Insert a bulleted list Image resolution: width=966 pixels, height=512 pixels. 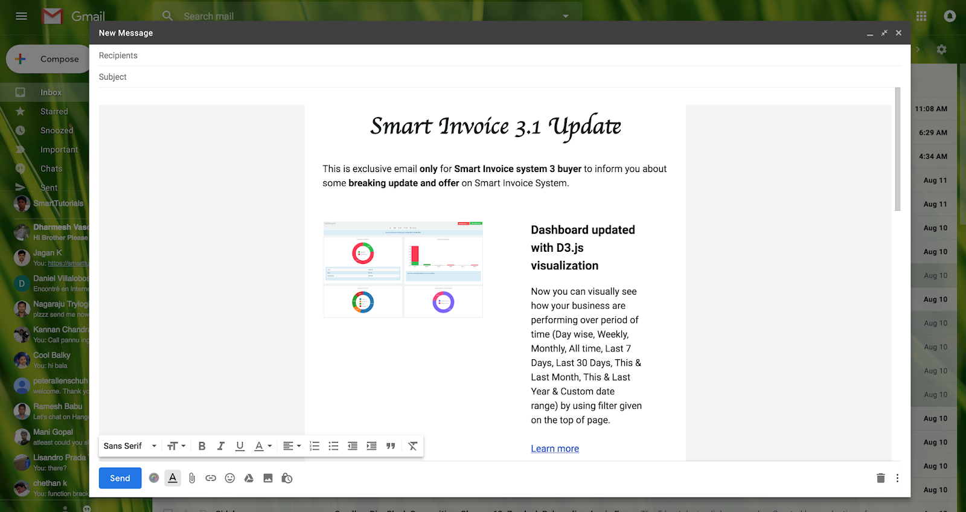tap(333, 446)
